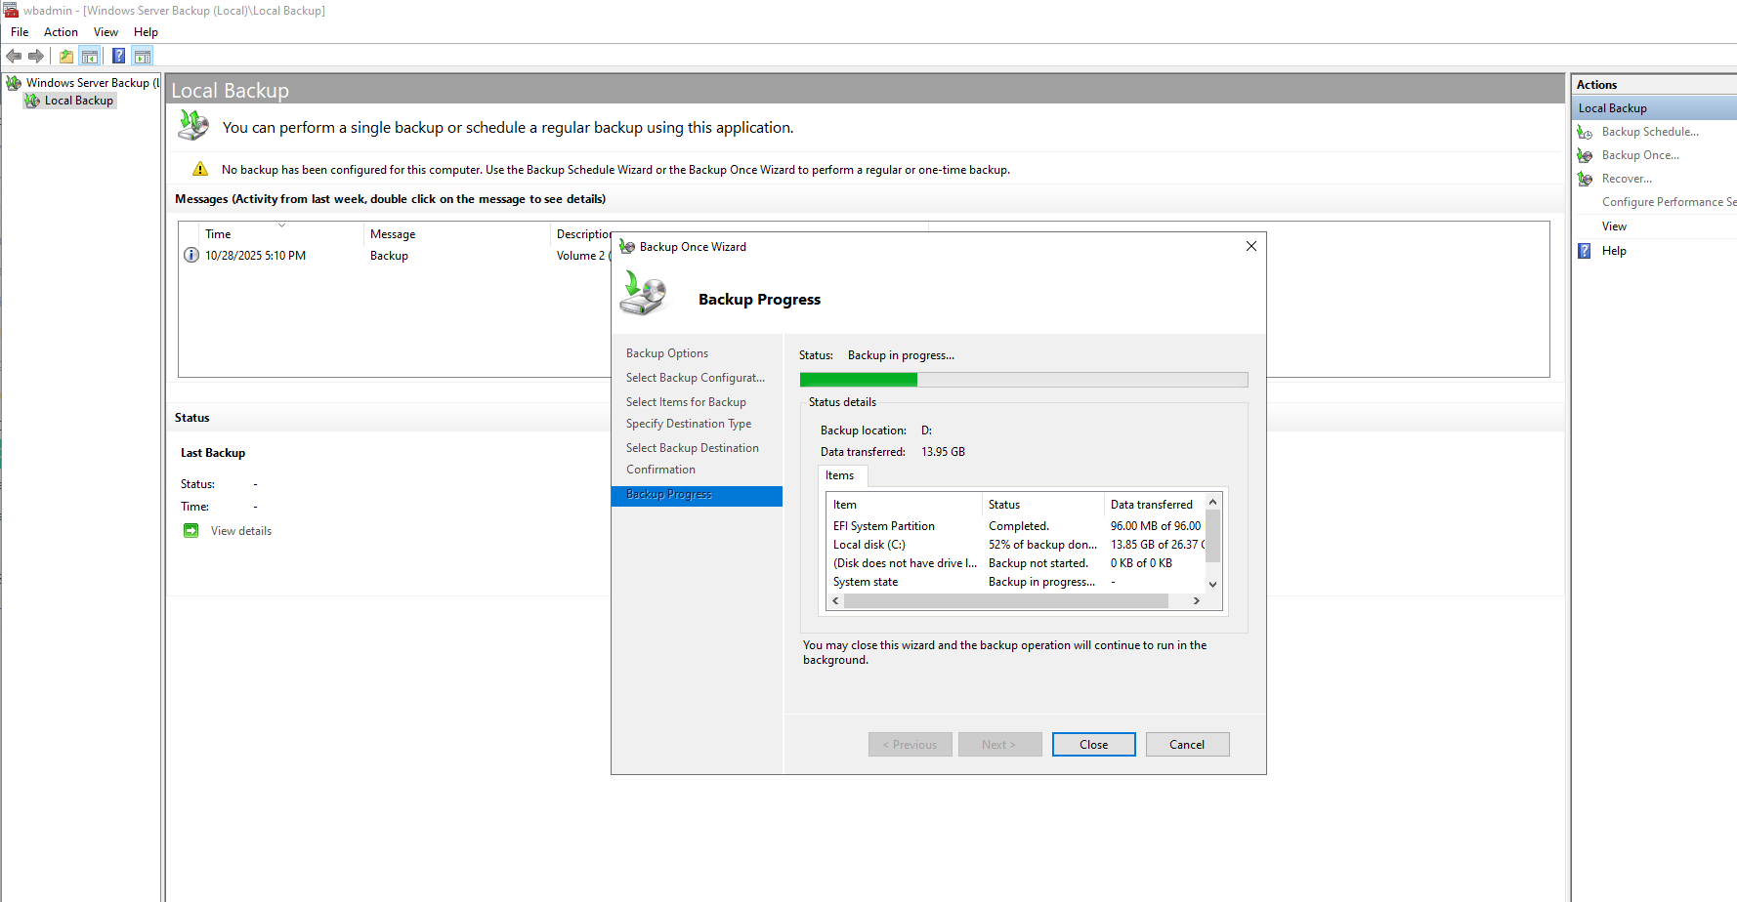The height and width of the screenshot is (902, 1737).
Task: Toggle the console tree Show/Hide toolbar icon
Action: pyautogui.click(x=90, y=56)
